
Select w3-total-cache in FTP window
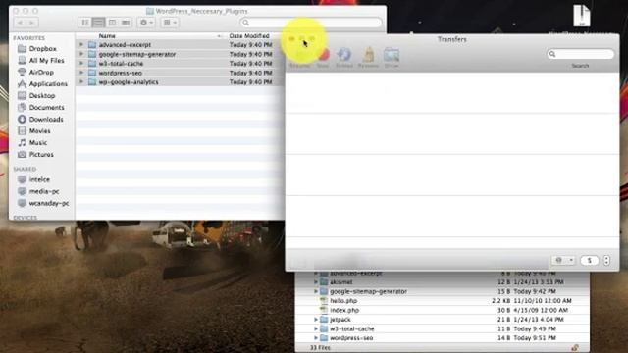pos(443,328)
